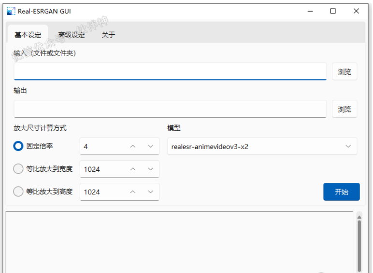Open the 模型 dropdown showing realesr-animevideov3-x2

pyautogui.click(x=262, y=147)
